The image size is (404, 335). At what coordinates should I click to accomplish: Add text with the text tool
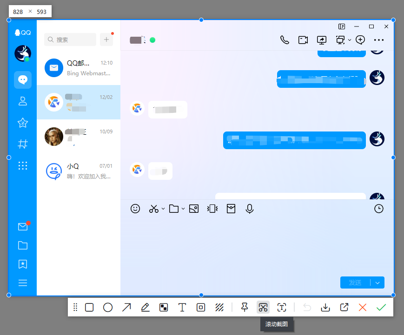click(182, 307)
